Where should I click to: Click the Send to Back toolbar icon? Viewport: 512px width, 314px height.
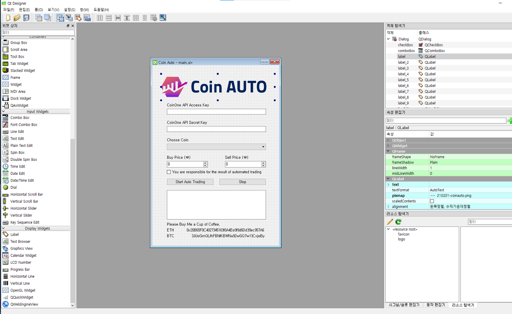38,18
